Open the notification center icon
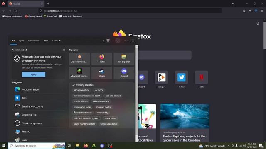Viewport: 266px width, 149px height. point(261,146)
